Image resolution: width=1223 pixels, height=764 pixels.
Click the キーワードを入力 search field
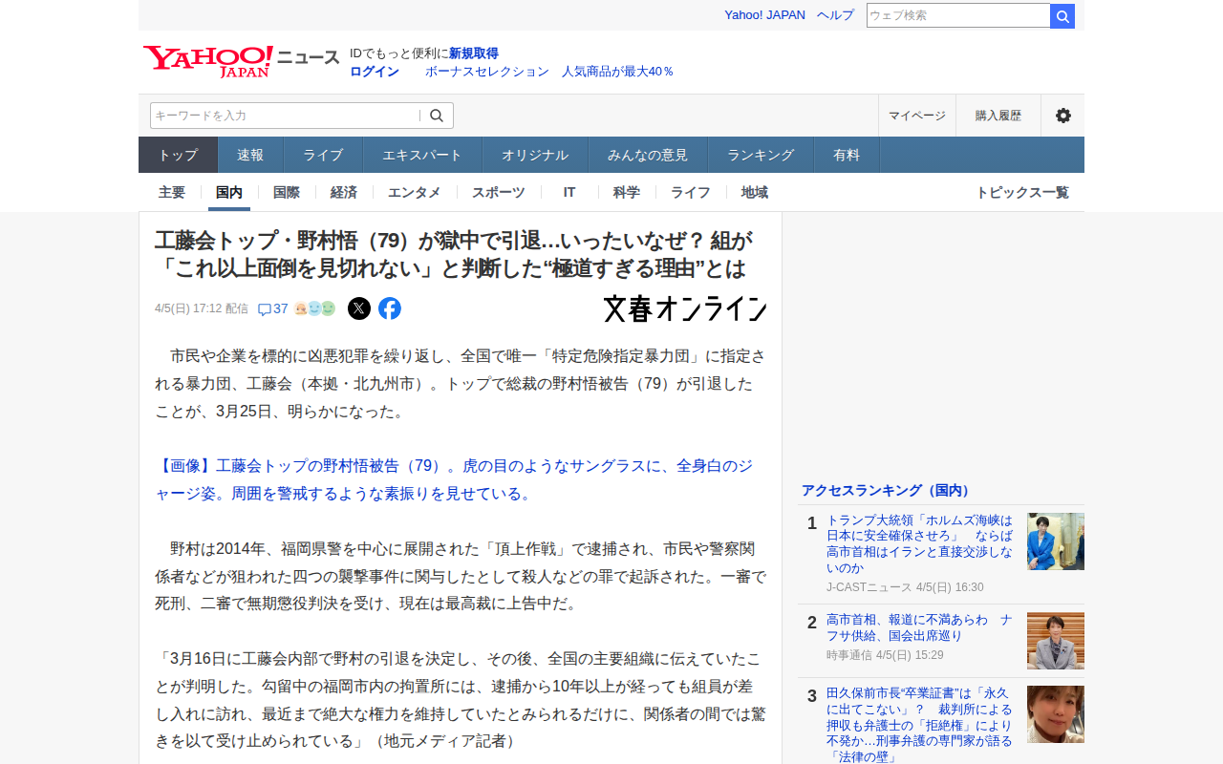tap(284, 116)
